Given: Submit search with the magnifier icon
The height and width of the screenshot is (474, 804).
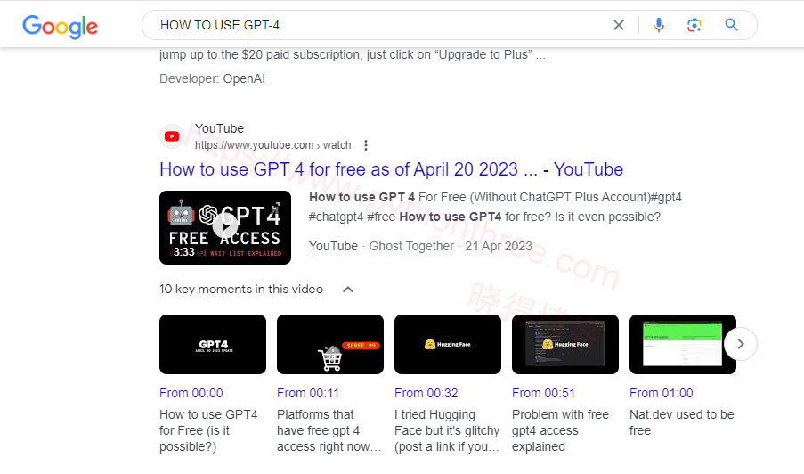Looking at the screenshot, I should [x=731, y=25].
